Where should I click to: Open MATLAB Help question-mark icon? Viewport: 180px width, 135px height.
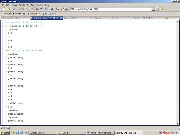click(x=52, y=9)
